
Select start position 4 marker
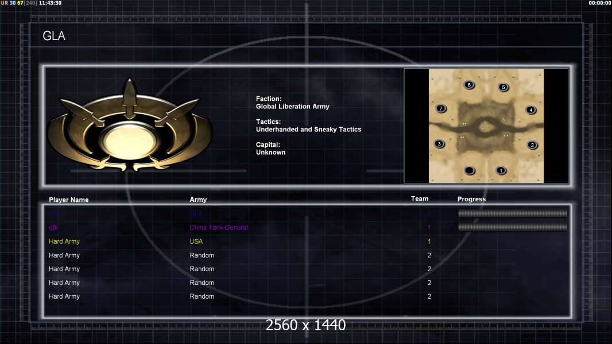(x=531, y=110)
